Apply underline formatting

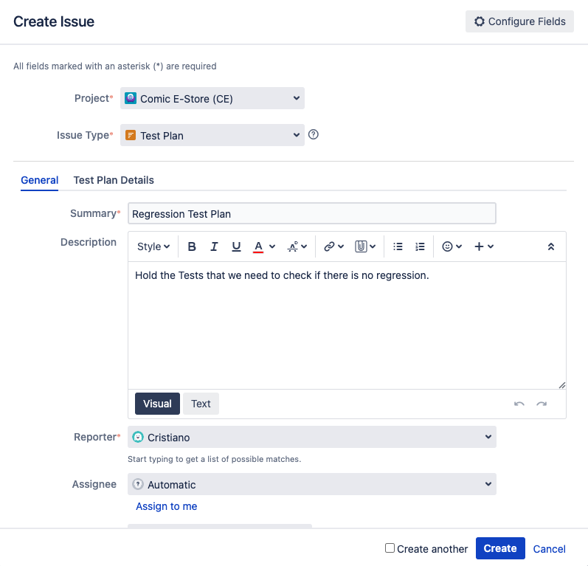coord(236,246)
